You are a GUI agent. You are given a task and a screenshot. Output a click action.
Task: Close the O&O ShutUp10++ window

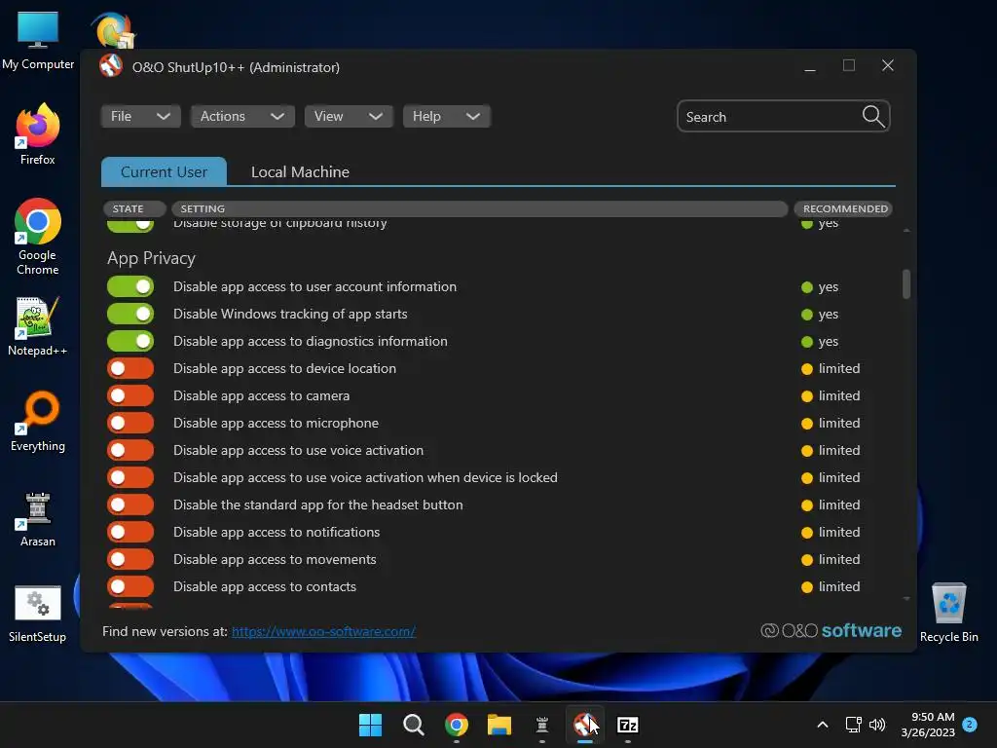coord(888,65)
